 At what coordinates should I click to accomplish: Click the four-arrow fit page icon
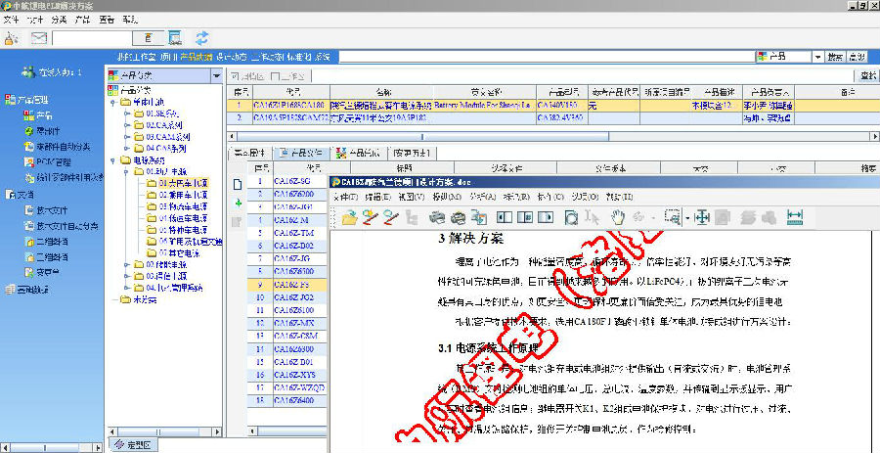pos(701,217)
